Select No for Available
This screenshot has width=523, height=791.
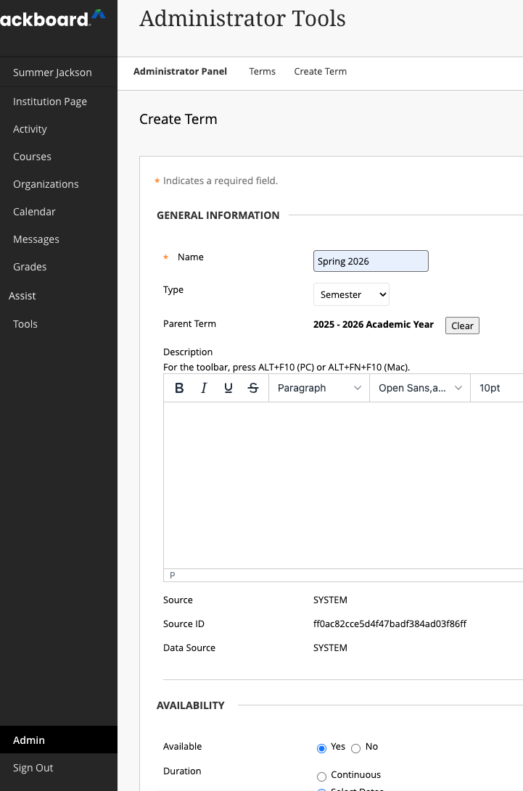click(355, 747)
